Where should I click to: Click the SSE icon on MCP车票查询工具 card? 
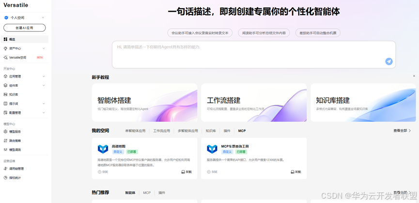click(209, 172)
